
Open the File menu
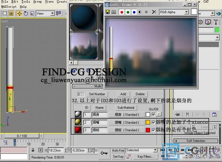[5, 2]
